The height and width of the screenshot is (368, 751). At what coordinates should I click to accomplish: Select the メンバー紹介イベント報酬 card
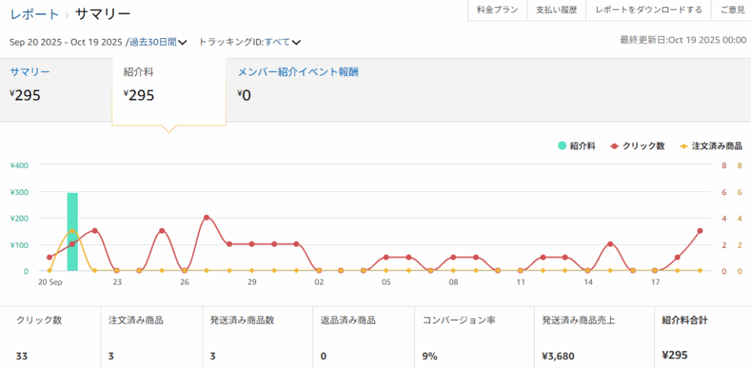pos(298,85)
